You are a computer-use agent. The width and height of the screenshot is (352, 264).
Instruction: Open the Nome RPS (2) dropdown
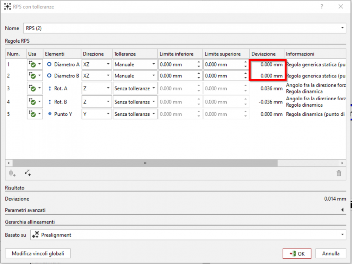pos(342,28)
